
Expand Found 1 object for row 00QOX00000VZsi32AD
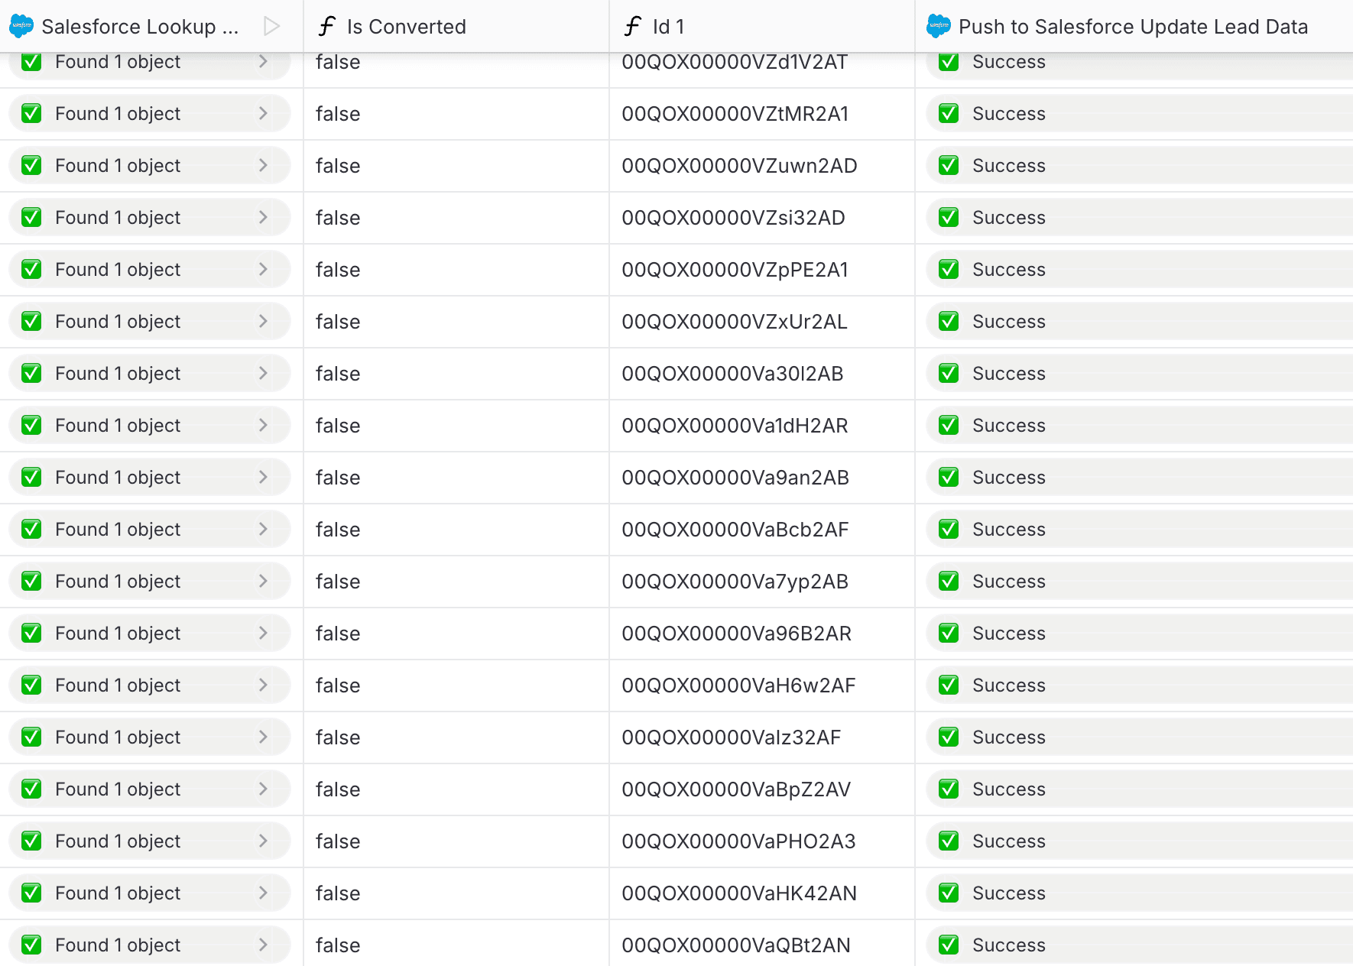[263, 218]
